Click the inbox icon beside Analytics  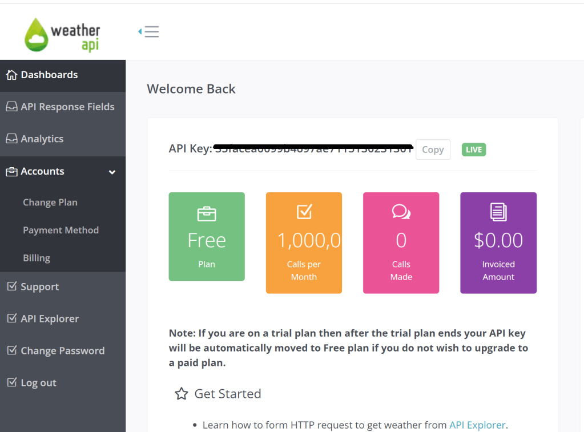pyautogui.click(x=11, y=139)
